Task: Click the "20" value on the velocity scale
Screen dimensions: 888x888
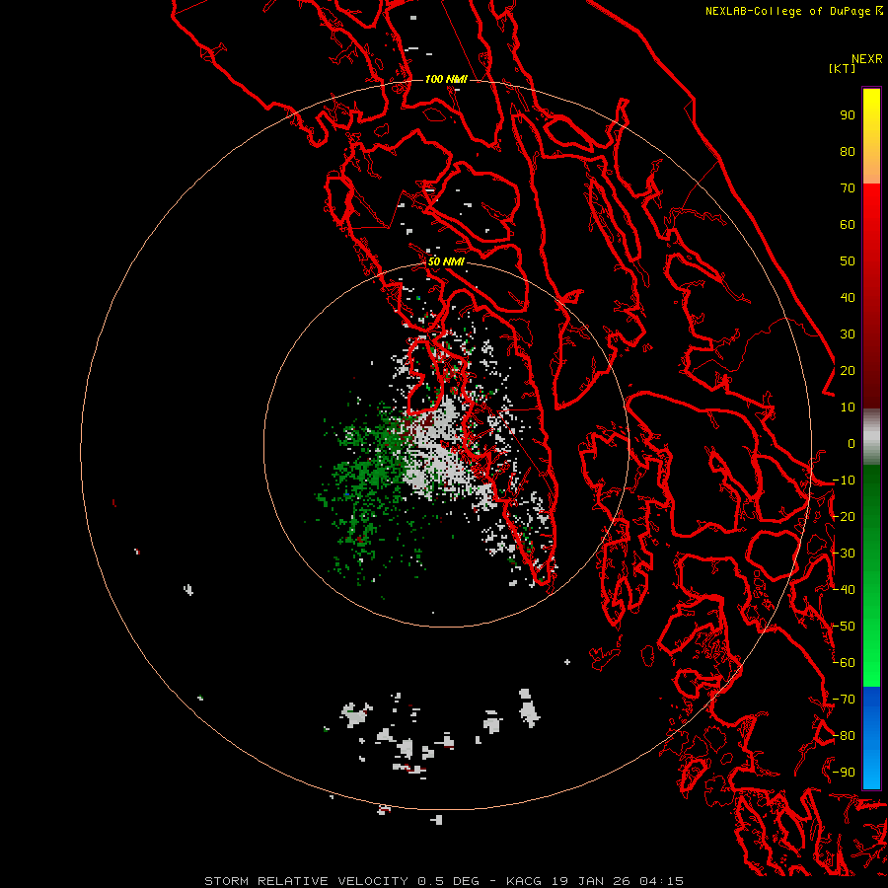Action: [848, 370]
